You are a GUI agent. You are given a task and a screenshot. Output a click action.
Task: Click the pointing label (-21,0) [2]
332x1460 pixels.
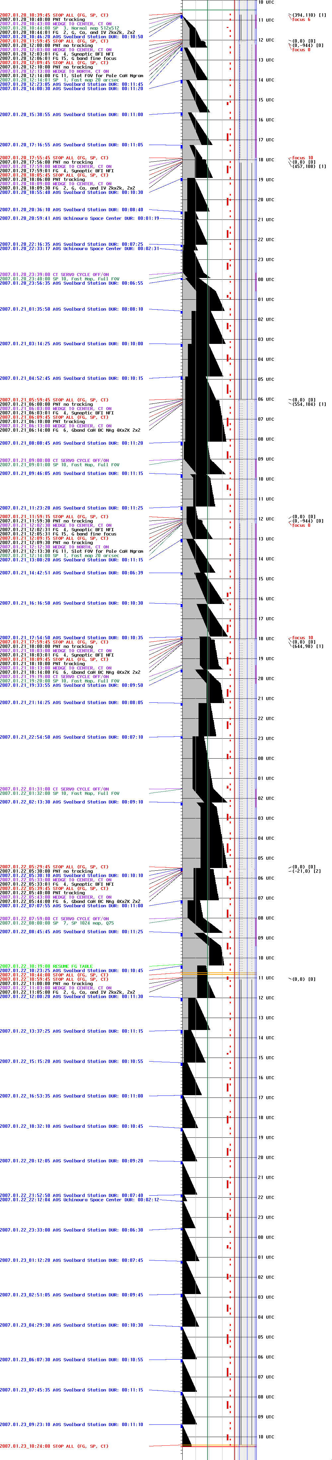coord(306,871)
